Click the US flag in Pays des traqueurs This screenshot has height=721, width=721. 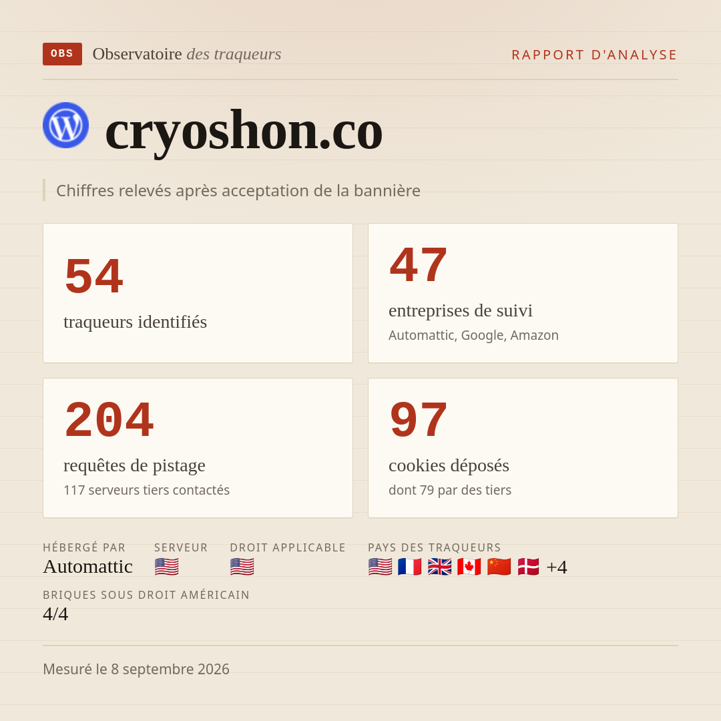click(x=381, y=567)
